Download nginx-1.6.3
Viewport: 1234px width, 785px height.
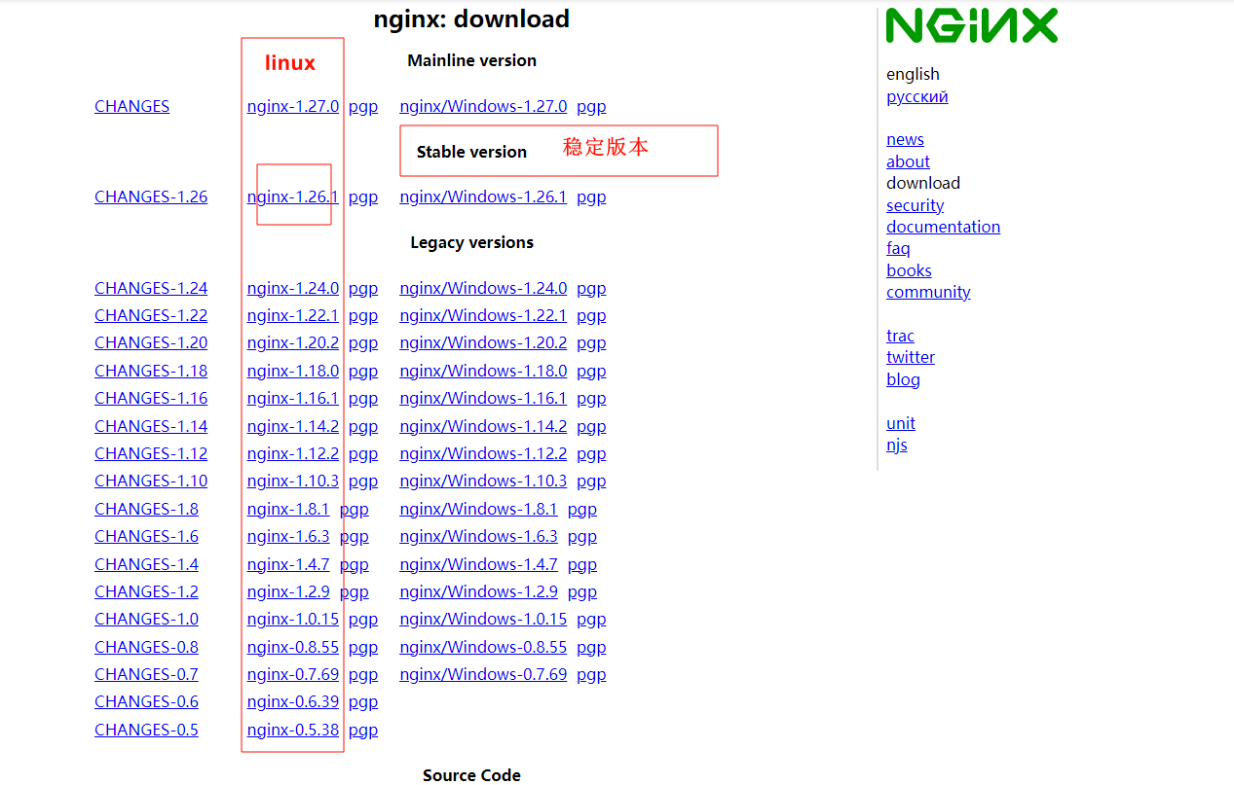pos(288,536)
